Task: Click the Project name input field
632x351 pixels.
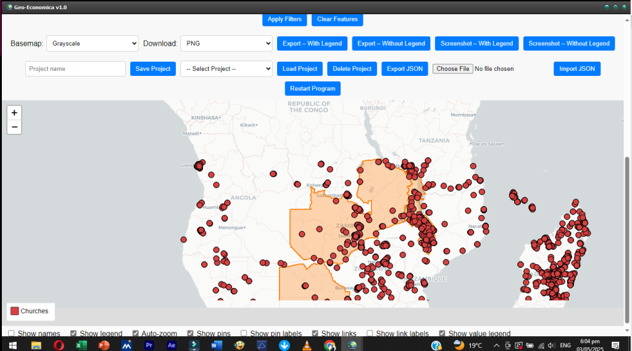Action: (75, 68)
